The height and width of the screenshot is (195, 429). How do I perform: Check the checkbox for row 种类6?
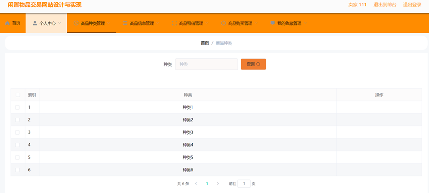tap(18, 170)
